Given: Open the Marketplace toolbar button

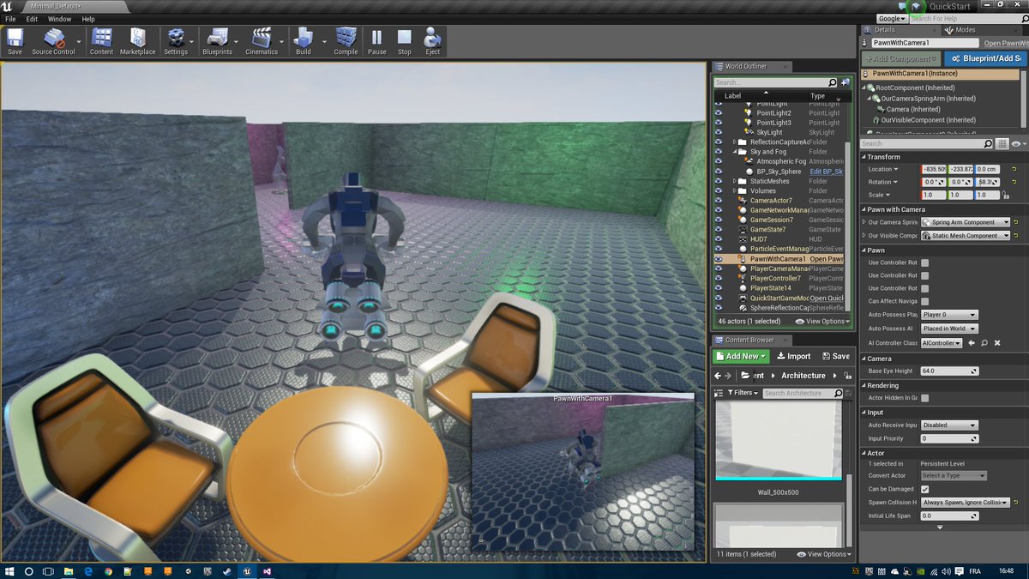Looking at the screenshot, I should (137, 41).
